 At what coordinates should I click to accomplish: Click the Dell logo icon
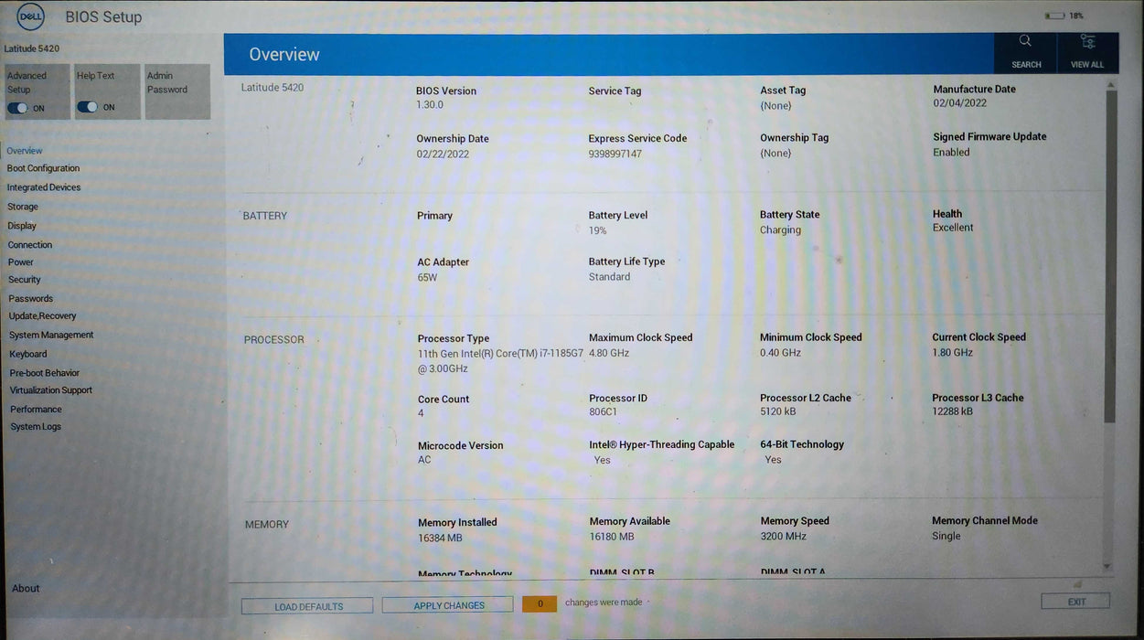point(31,16)
